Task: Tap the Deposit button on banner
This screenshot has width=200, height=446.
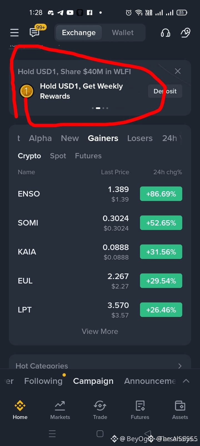Action: tap(165, 91)
